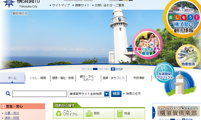The width and height of the screenshot is (201, 120).
Task: Click the arrow left of the Facebook banner
Action: 154,113
